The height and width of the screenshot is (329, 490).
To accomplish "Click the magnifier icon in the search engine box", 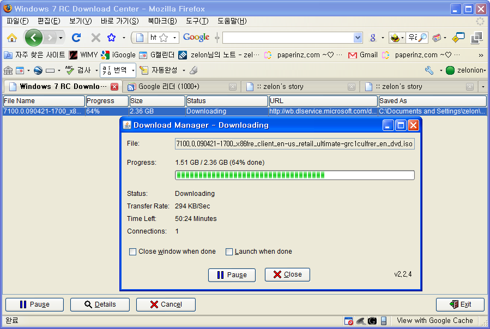I will (422, 38).
